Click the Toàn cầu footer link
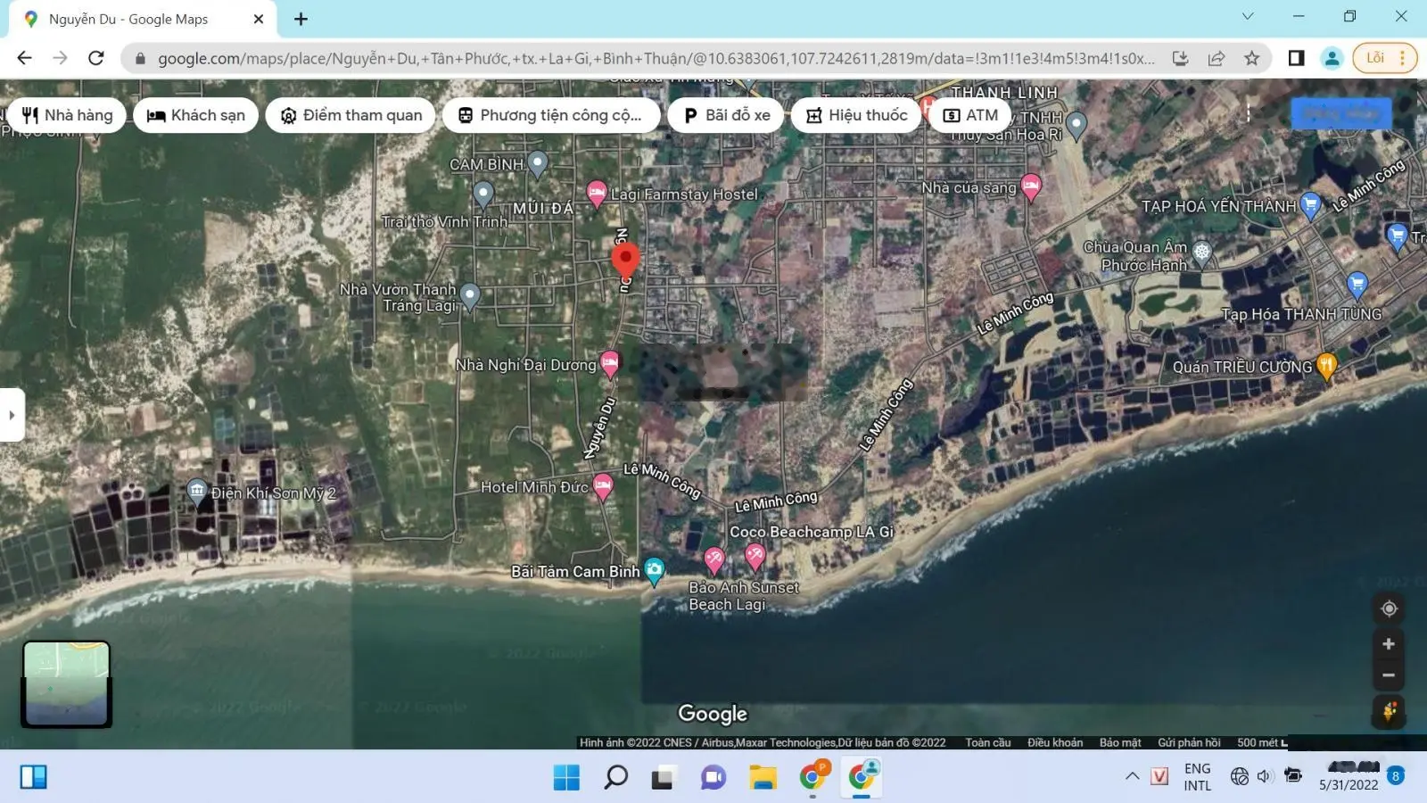This screenshot has width=1427, height=803. (x=988, y=742)
